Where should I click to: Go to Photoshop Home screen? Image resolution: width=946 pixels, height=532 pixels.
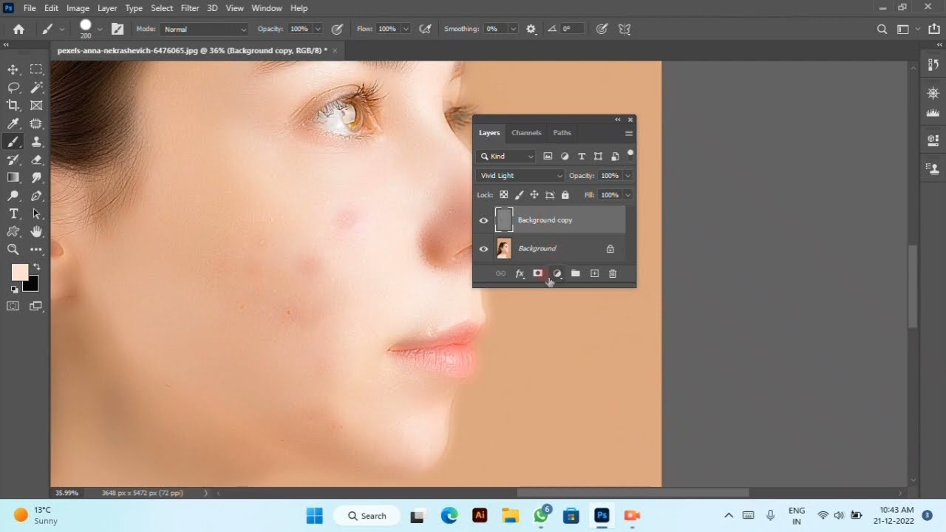tap(18, 29)
